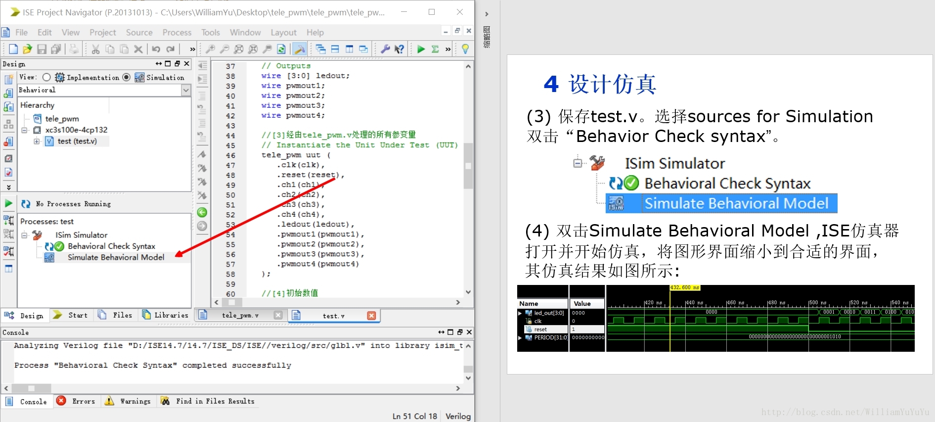Open the Process menu
Viewport: 935px width, 422px height.
coord(177,32)
